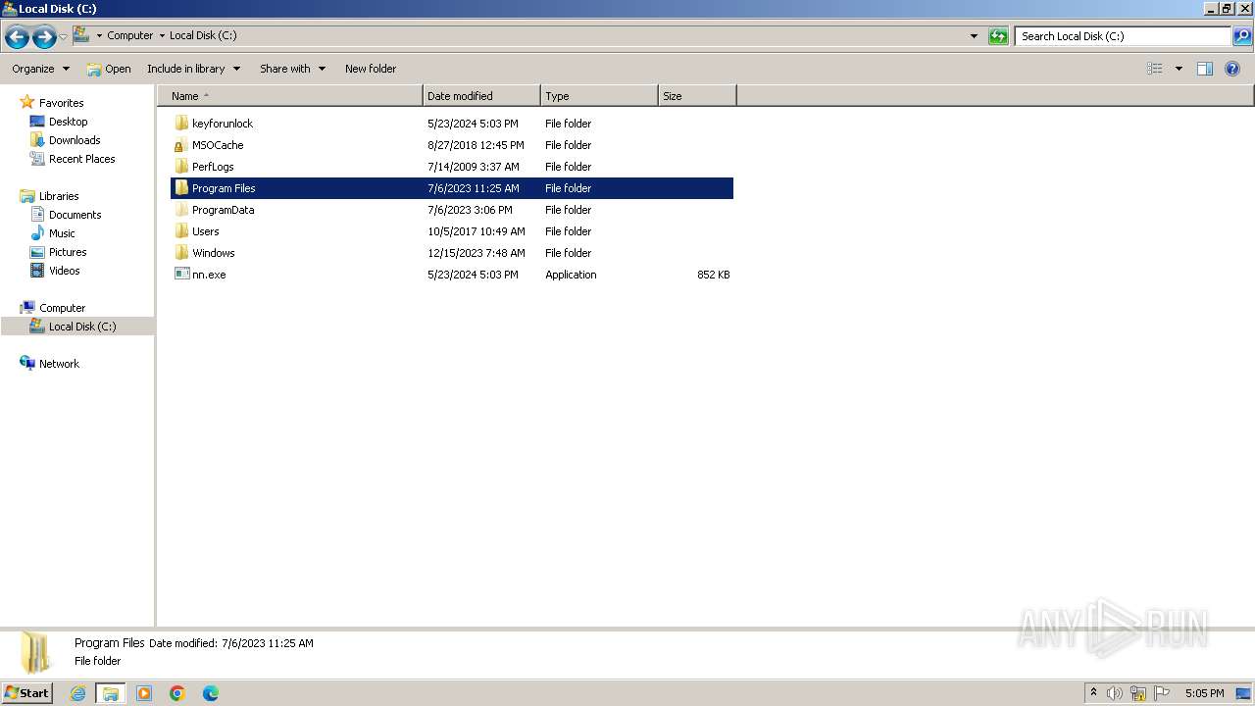Open Include in library menu

[193, 69]
